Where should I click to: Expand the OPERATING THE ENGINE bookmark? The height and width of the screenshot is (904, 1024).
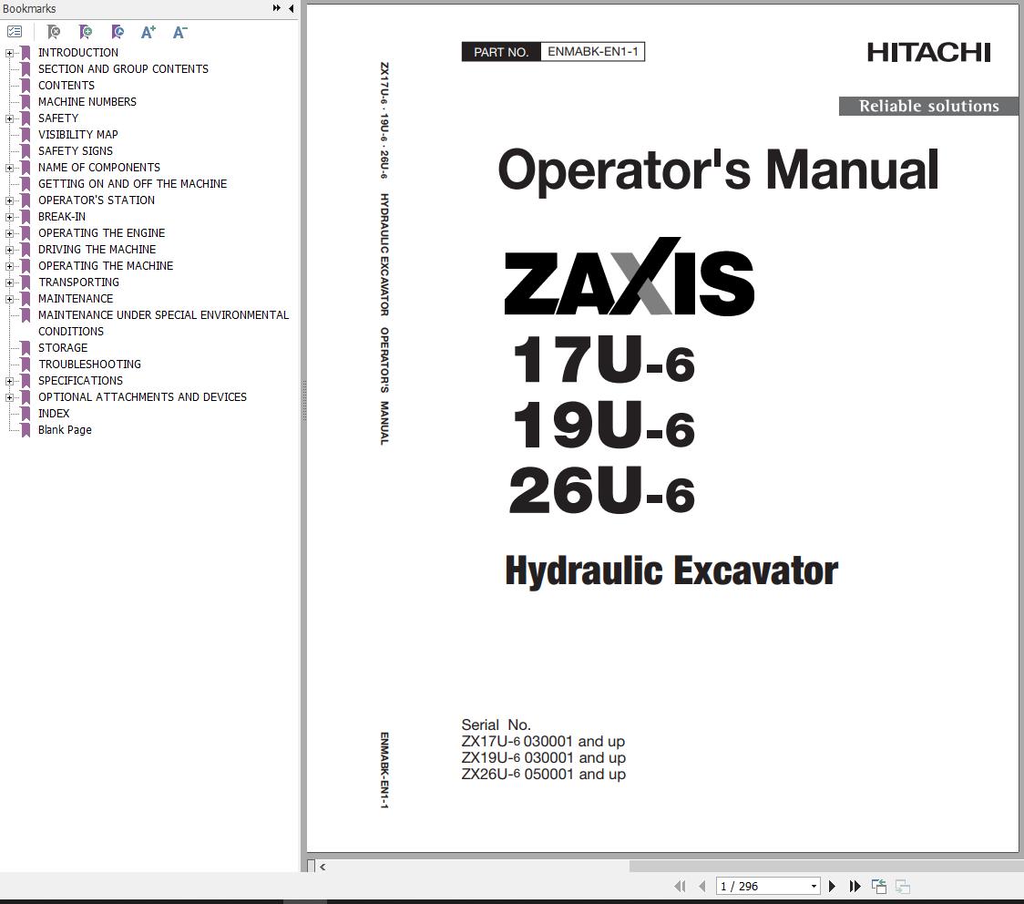(x=9, y=233)
